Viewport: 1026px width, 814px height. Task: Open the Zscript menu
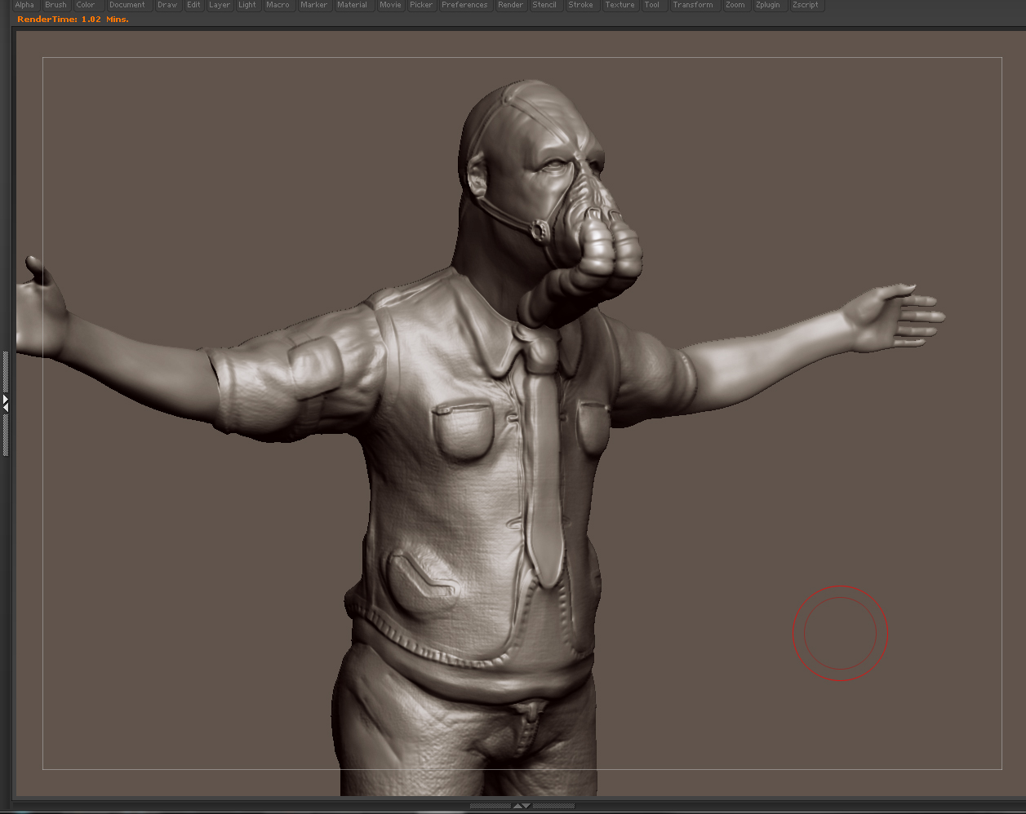[805, 5]
